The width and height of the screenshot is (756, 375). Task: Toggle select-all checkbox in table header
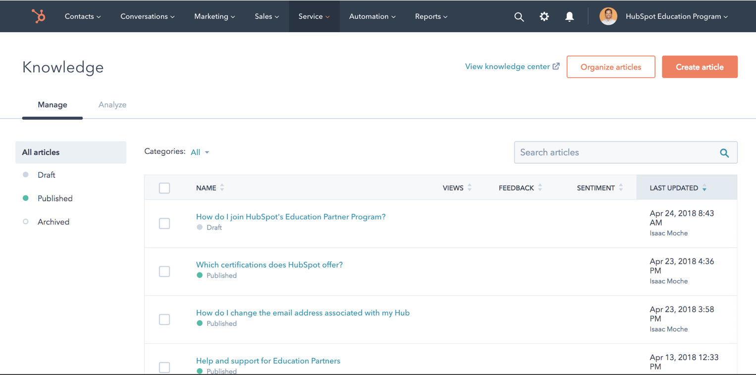pos(164,188)
